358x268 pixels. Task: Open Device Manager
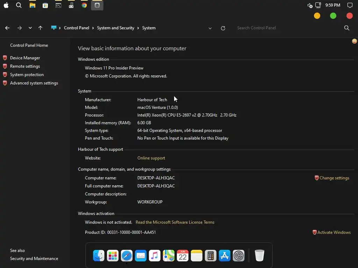(25, 58)
